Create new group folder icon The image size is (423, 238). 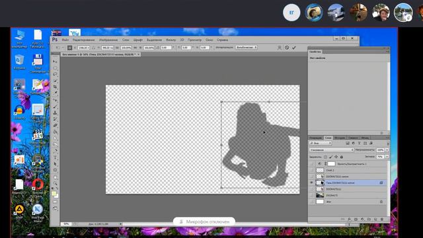[x=369, y=219]
